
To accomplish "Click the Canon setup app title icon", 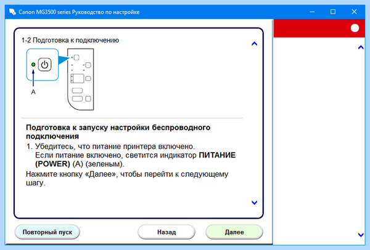I will point(12,12).
